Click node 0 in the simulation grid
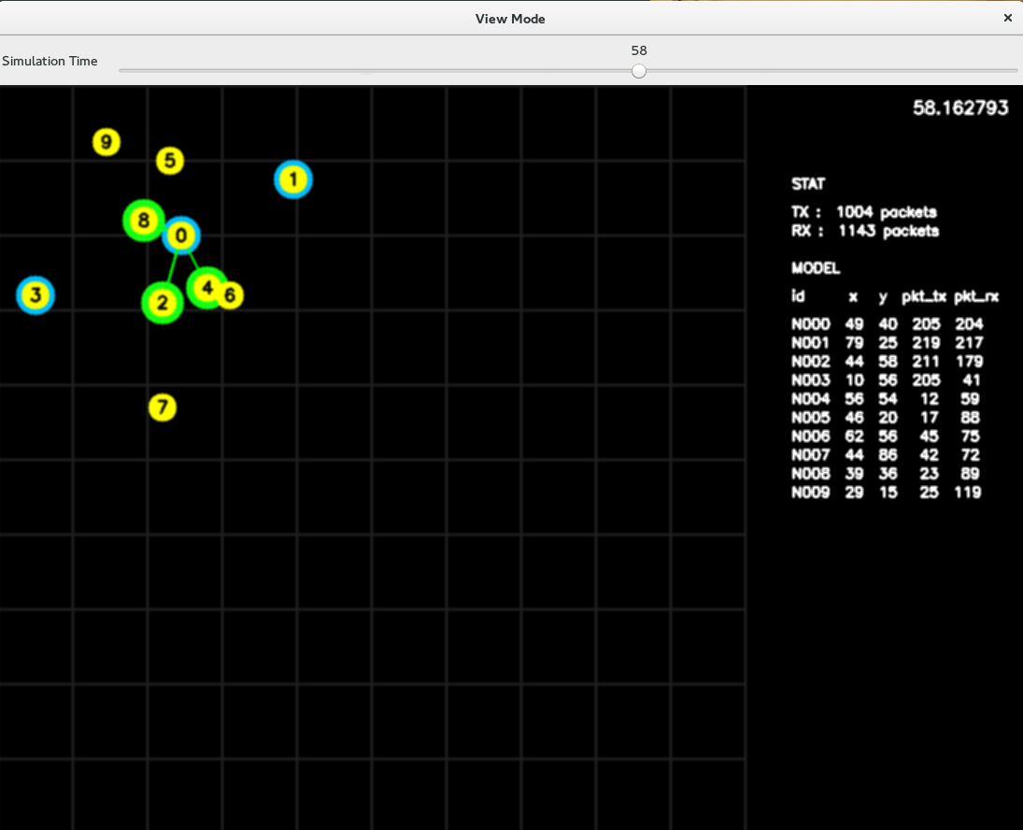The width and height of the screenshot is (1023, 830). 180,236
